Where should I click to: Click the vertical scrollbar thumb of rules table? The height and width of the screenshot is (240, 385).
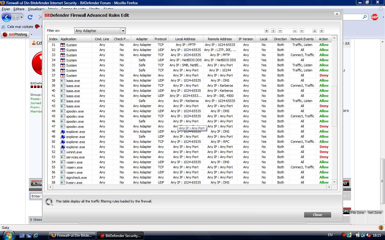pyautogui.click(x=334, y=106)
